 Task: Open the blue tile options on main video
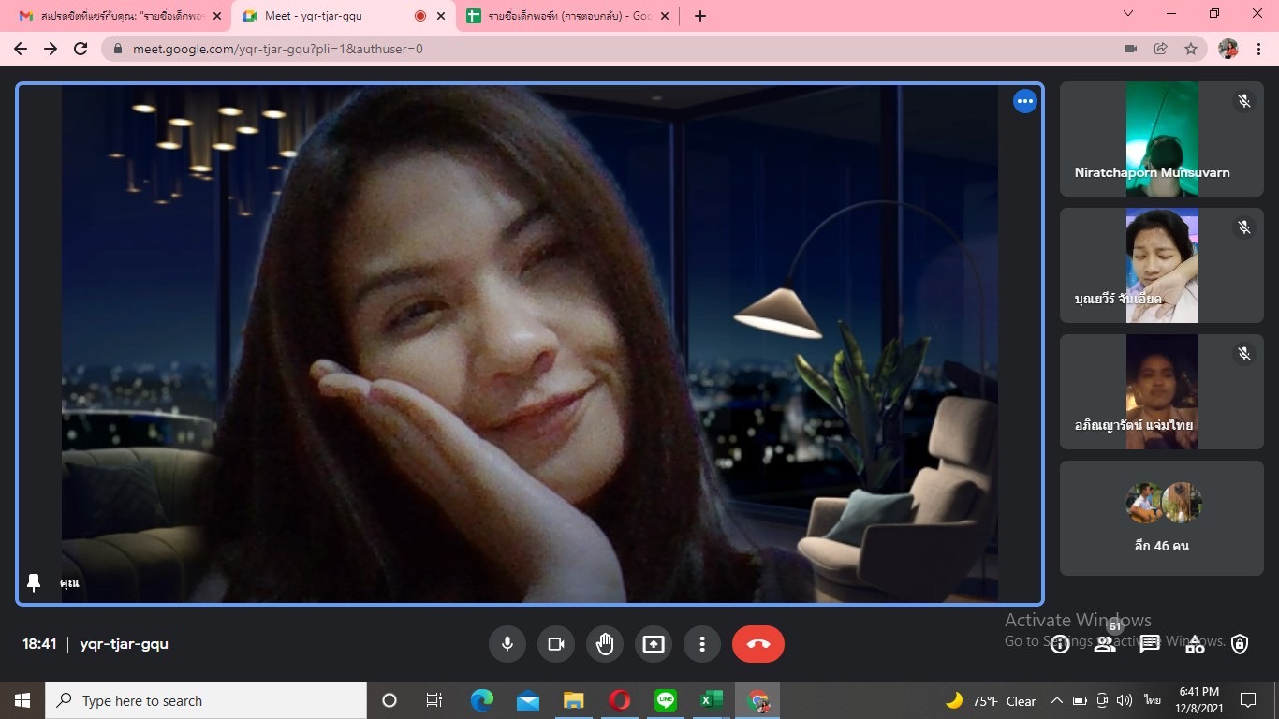click(1025, 101)
